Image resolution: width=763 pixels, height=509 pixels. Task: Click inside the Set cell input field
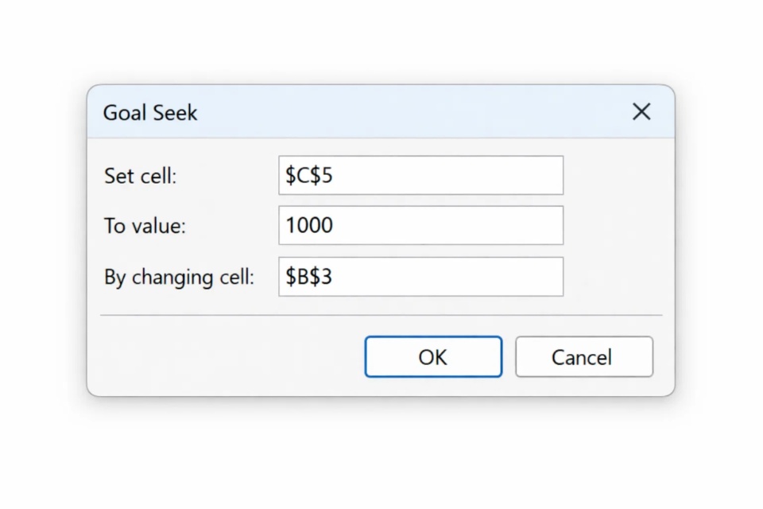point(420,175)
